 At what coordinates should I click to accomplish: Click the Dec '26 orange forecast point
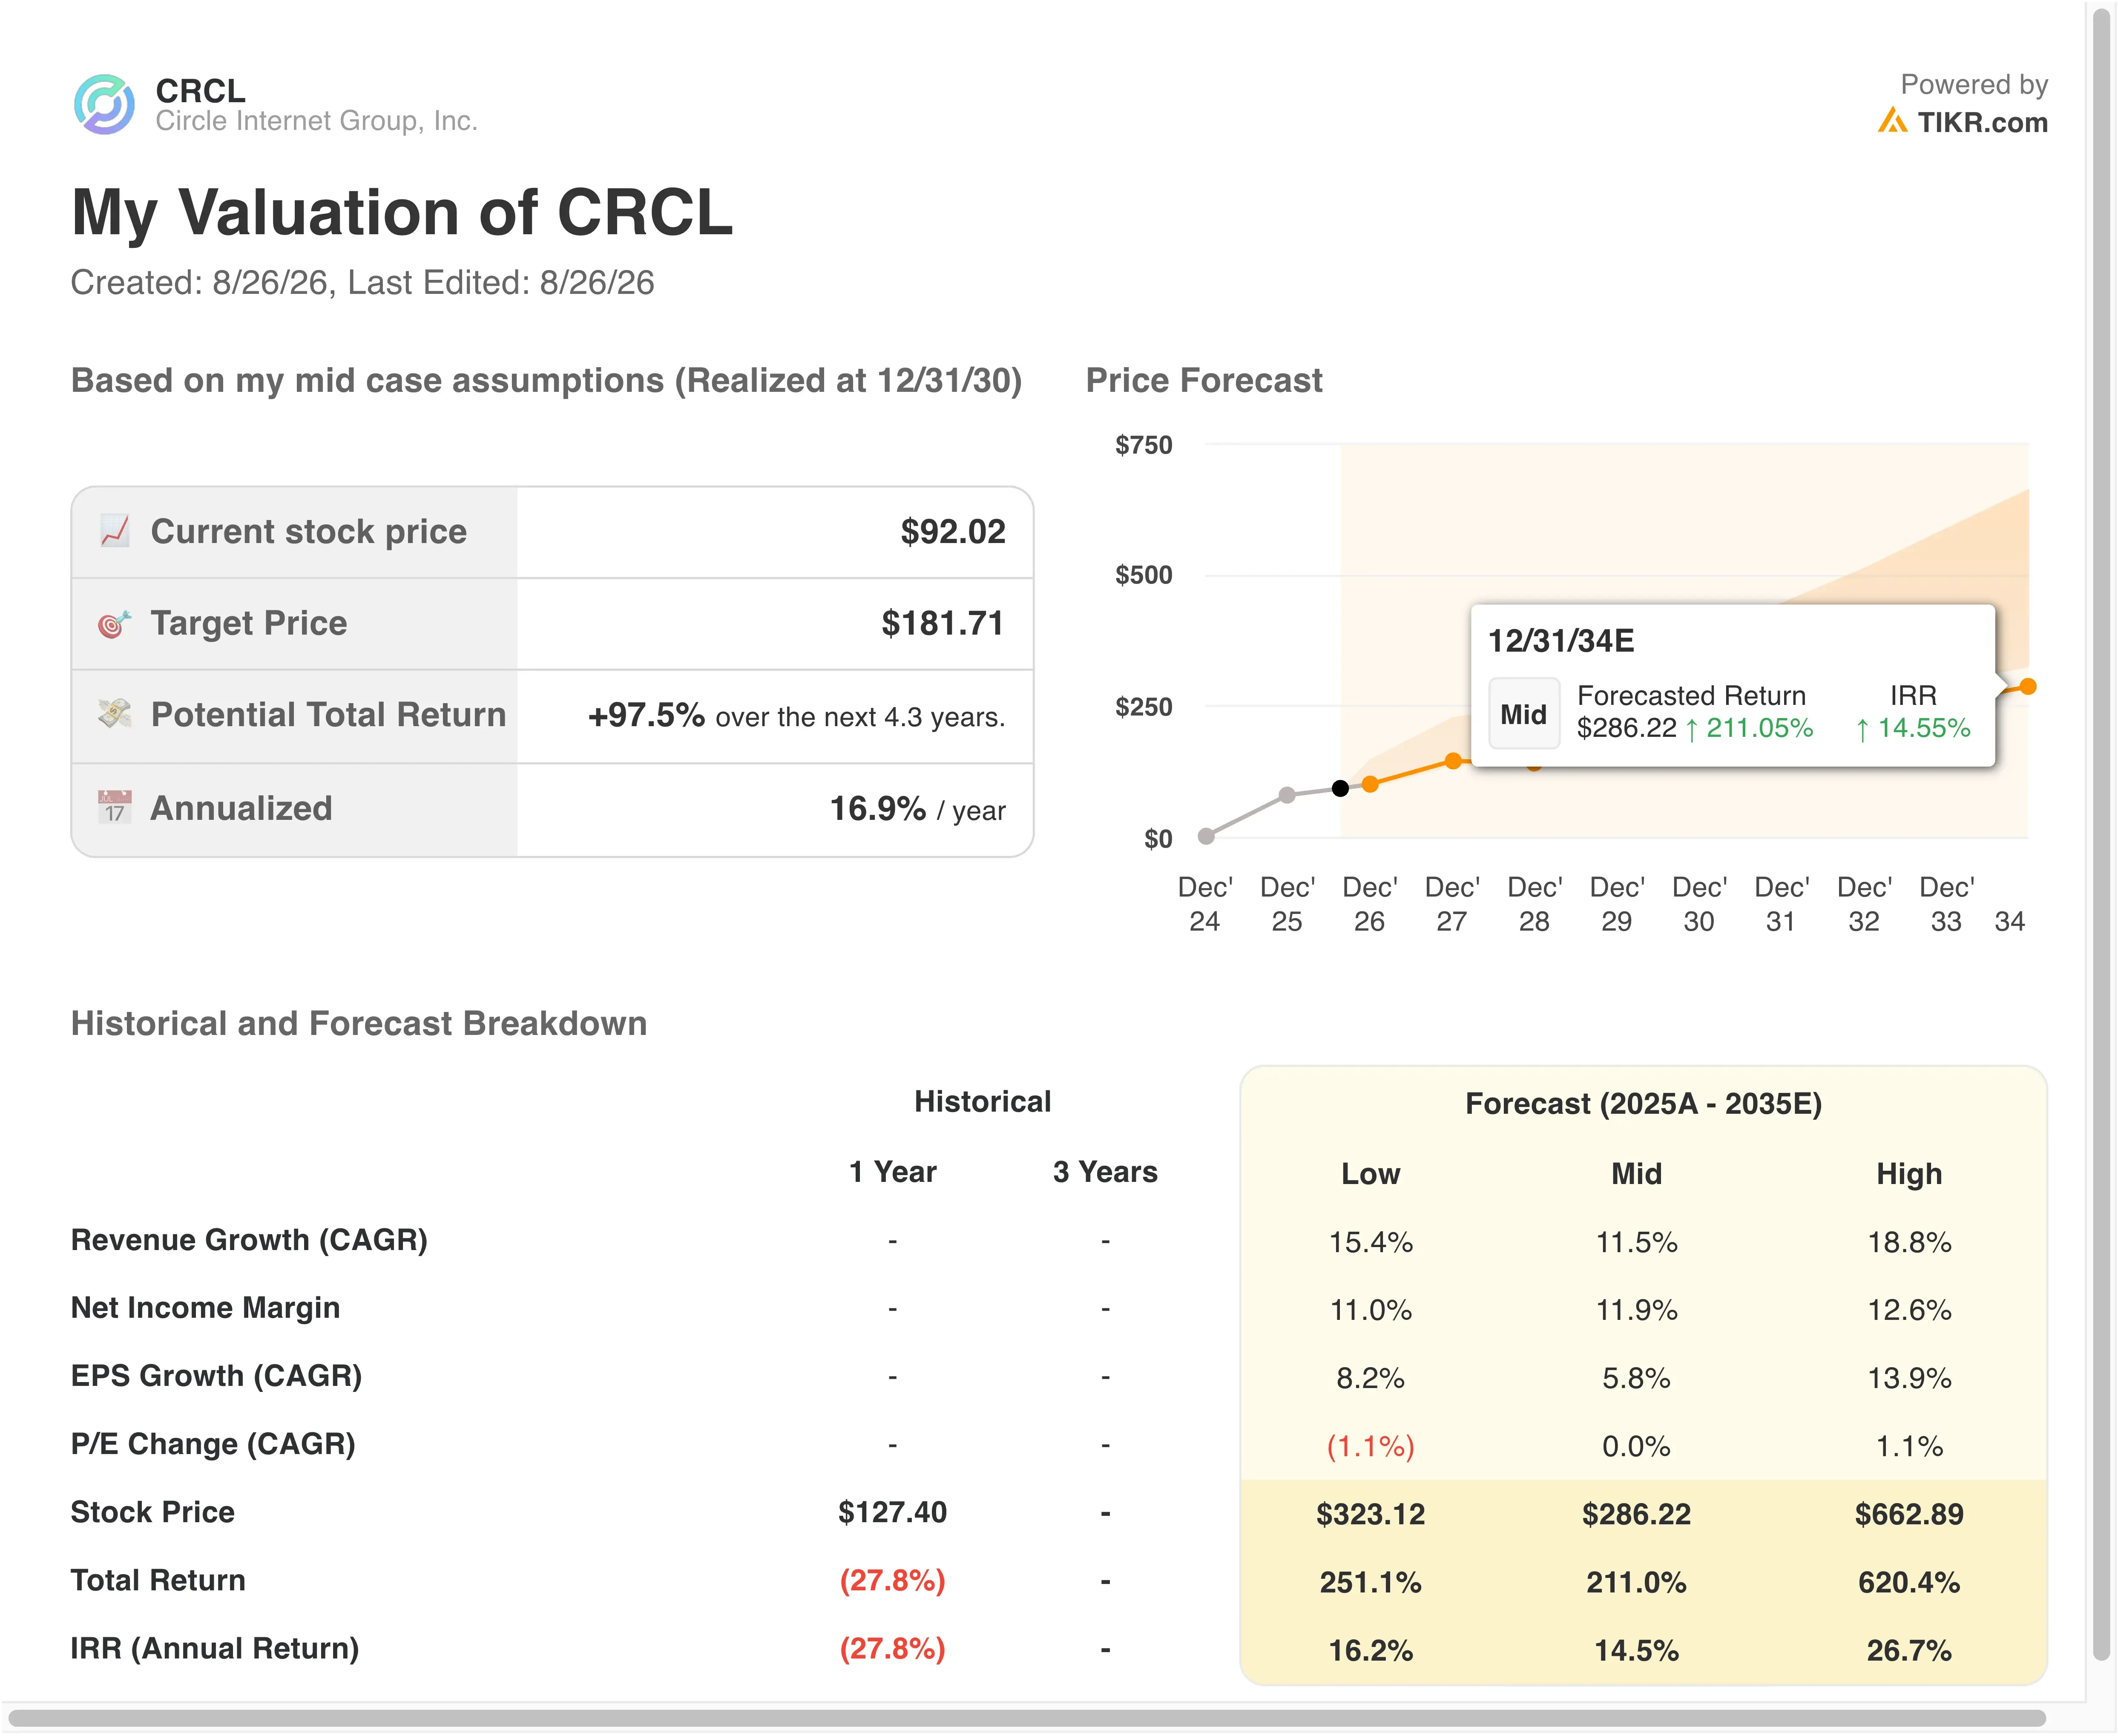point(1371,784)
